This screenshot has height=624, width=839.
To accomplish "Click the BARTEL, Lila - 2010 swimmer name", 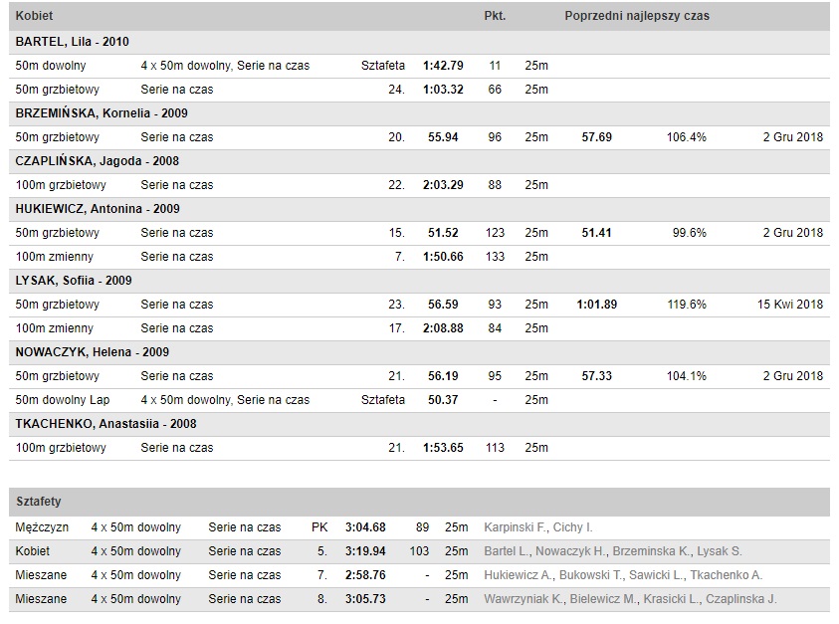I will click(73, 42).
